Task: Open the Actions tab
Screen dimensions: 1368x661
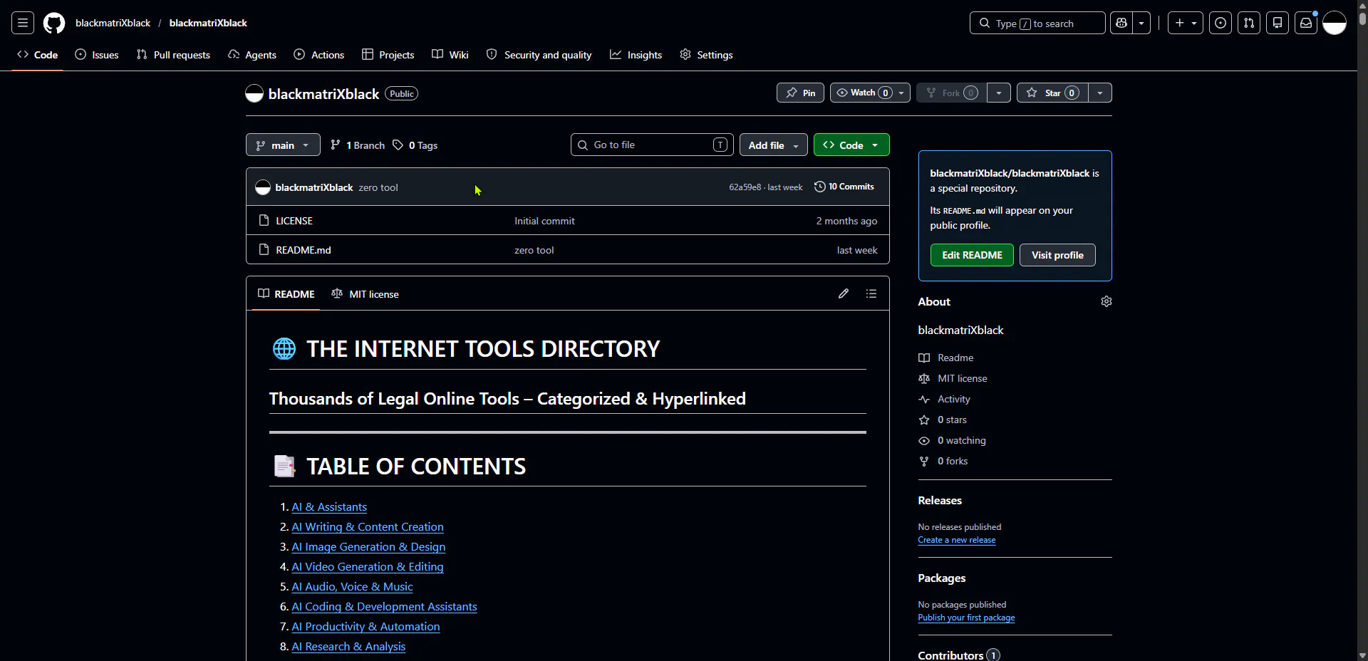Action: tap(319, 55)
